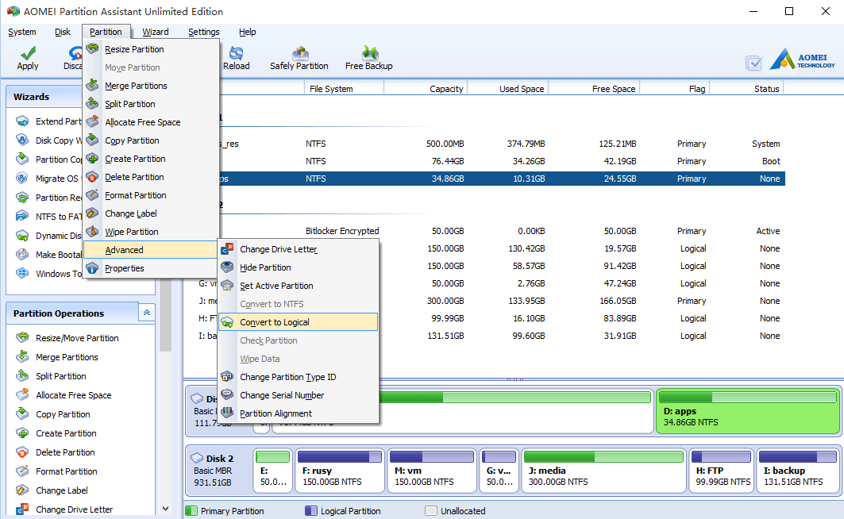Click the Merge Partitions menu icon
Viewport: 844px width, 519px height.
[x=93, y=85]
